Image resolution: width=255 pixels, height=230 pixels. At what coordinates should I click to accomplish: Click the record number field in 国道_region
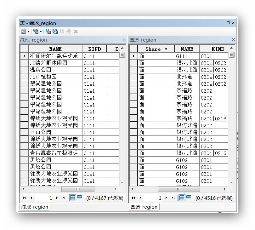pos(153,198)
